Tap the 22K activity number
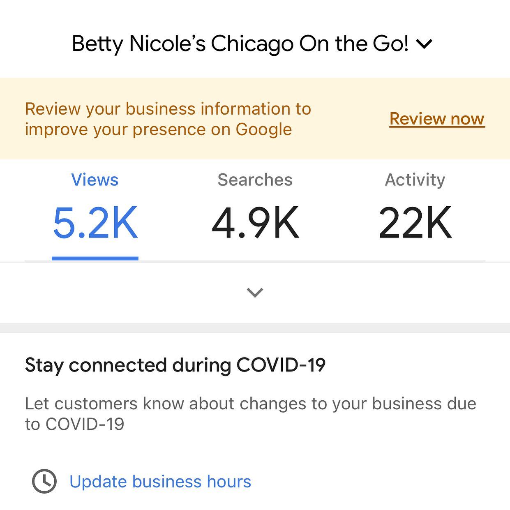 pos(415,223)
